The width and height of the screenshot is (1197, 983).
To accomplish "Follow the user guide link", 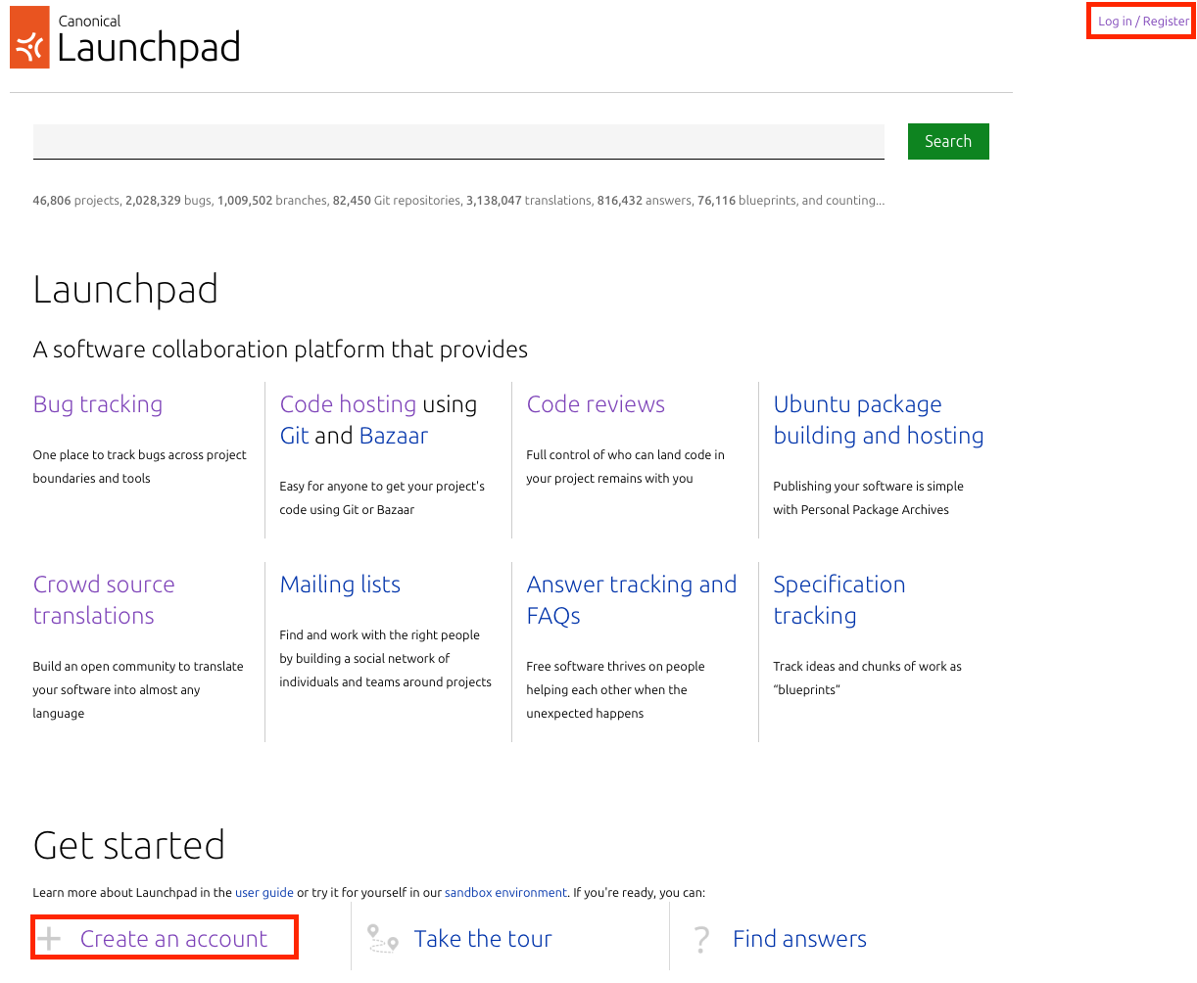I will pyautogui.click(x=264, y=893).
